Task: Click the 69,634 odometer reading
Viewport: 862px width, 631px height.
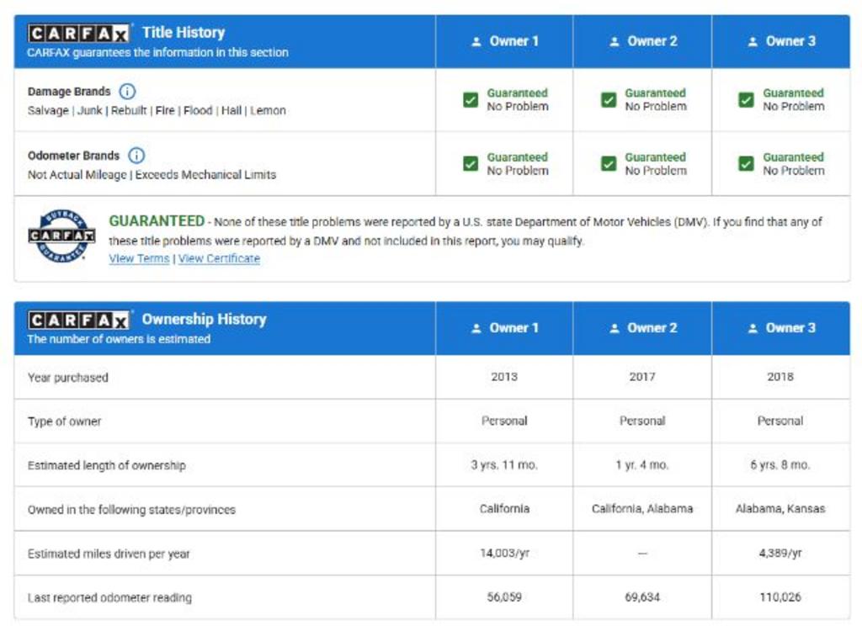Action: (x=642, y=597)
